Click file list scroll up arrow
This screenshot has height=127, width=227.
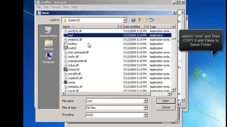point(173,27)
